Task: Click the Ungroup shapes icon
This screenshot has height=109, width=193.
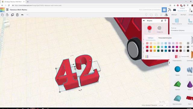Action: point(156,15)
